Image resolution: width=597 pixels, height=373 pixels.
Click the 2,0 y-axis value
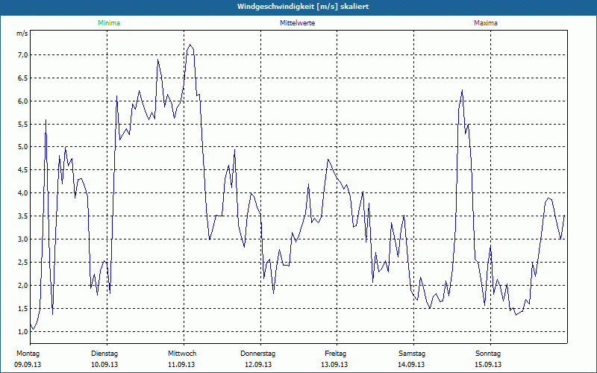point(23,286)
